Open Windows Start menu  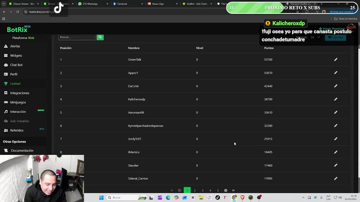tap(101, 198)
